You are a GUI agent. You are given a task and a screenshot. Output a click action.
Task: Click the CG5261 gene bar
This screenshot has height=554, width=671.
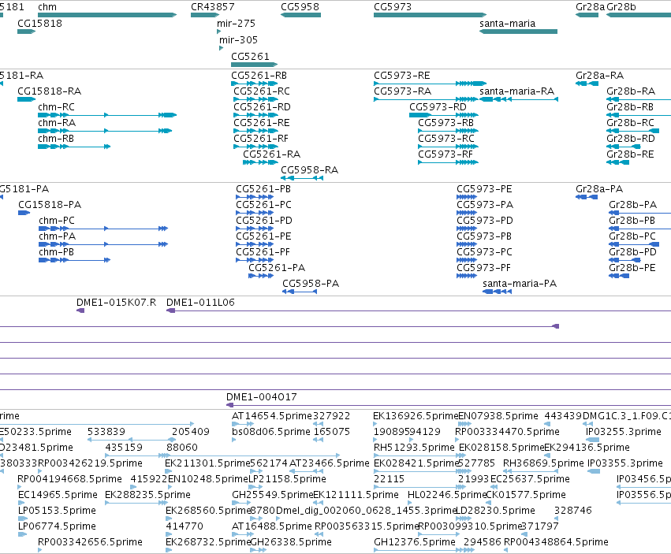pos(254,65)
